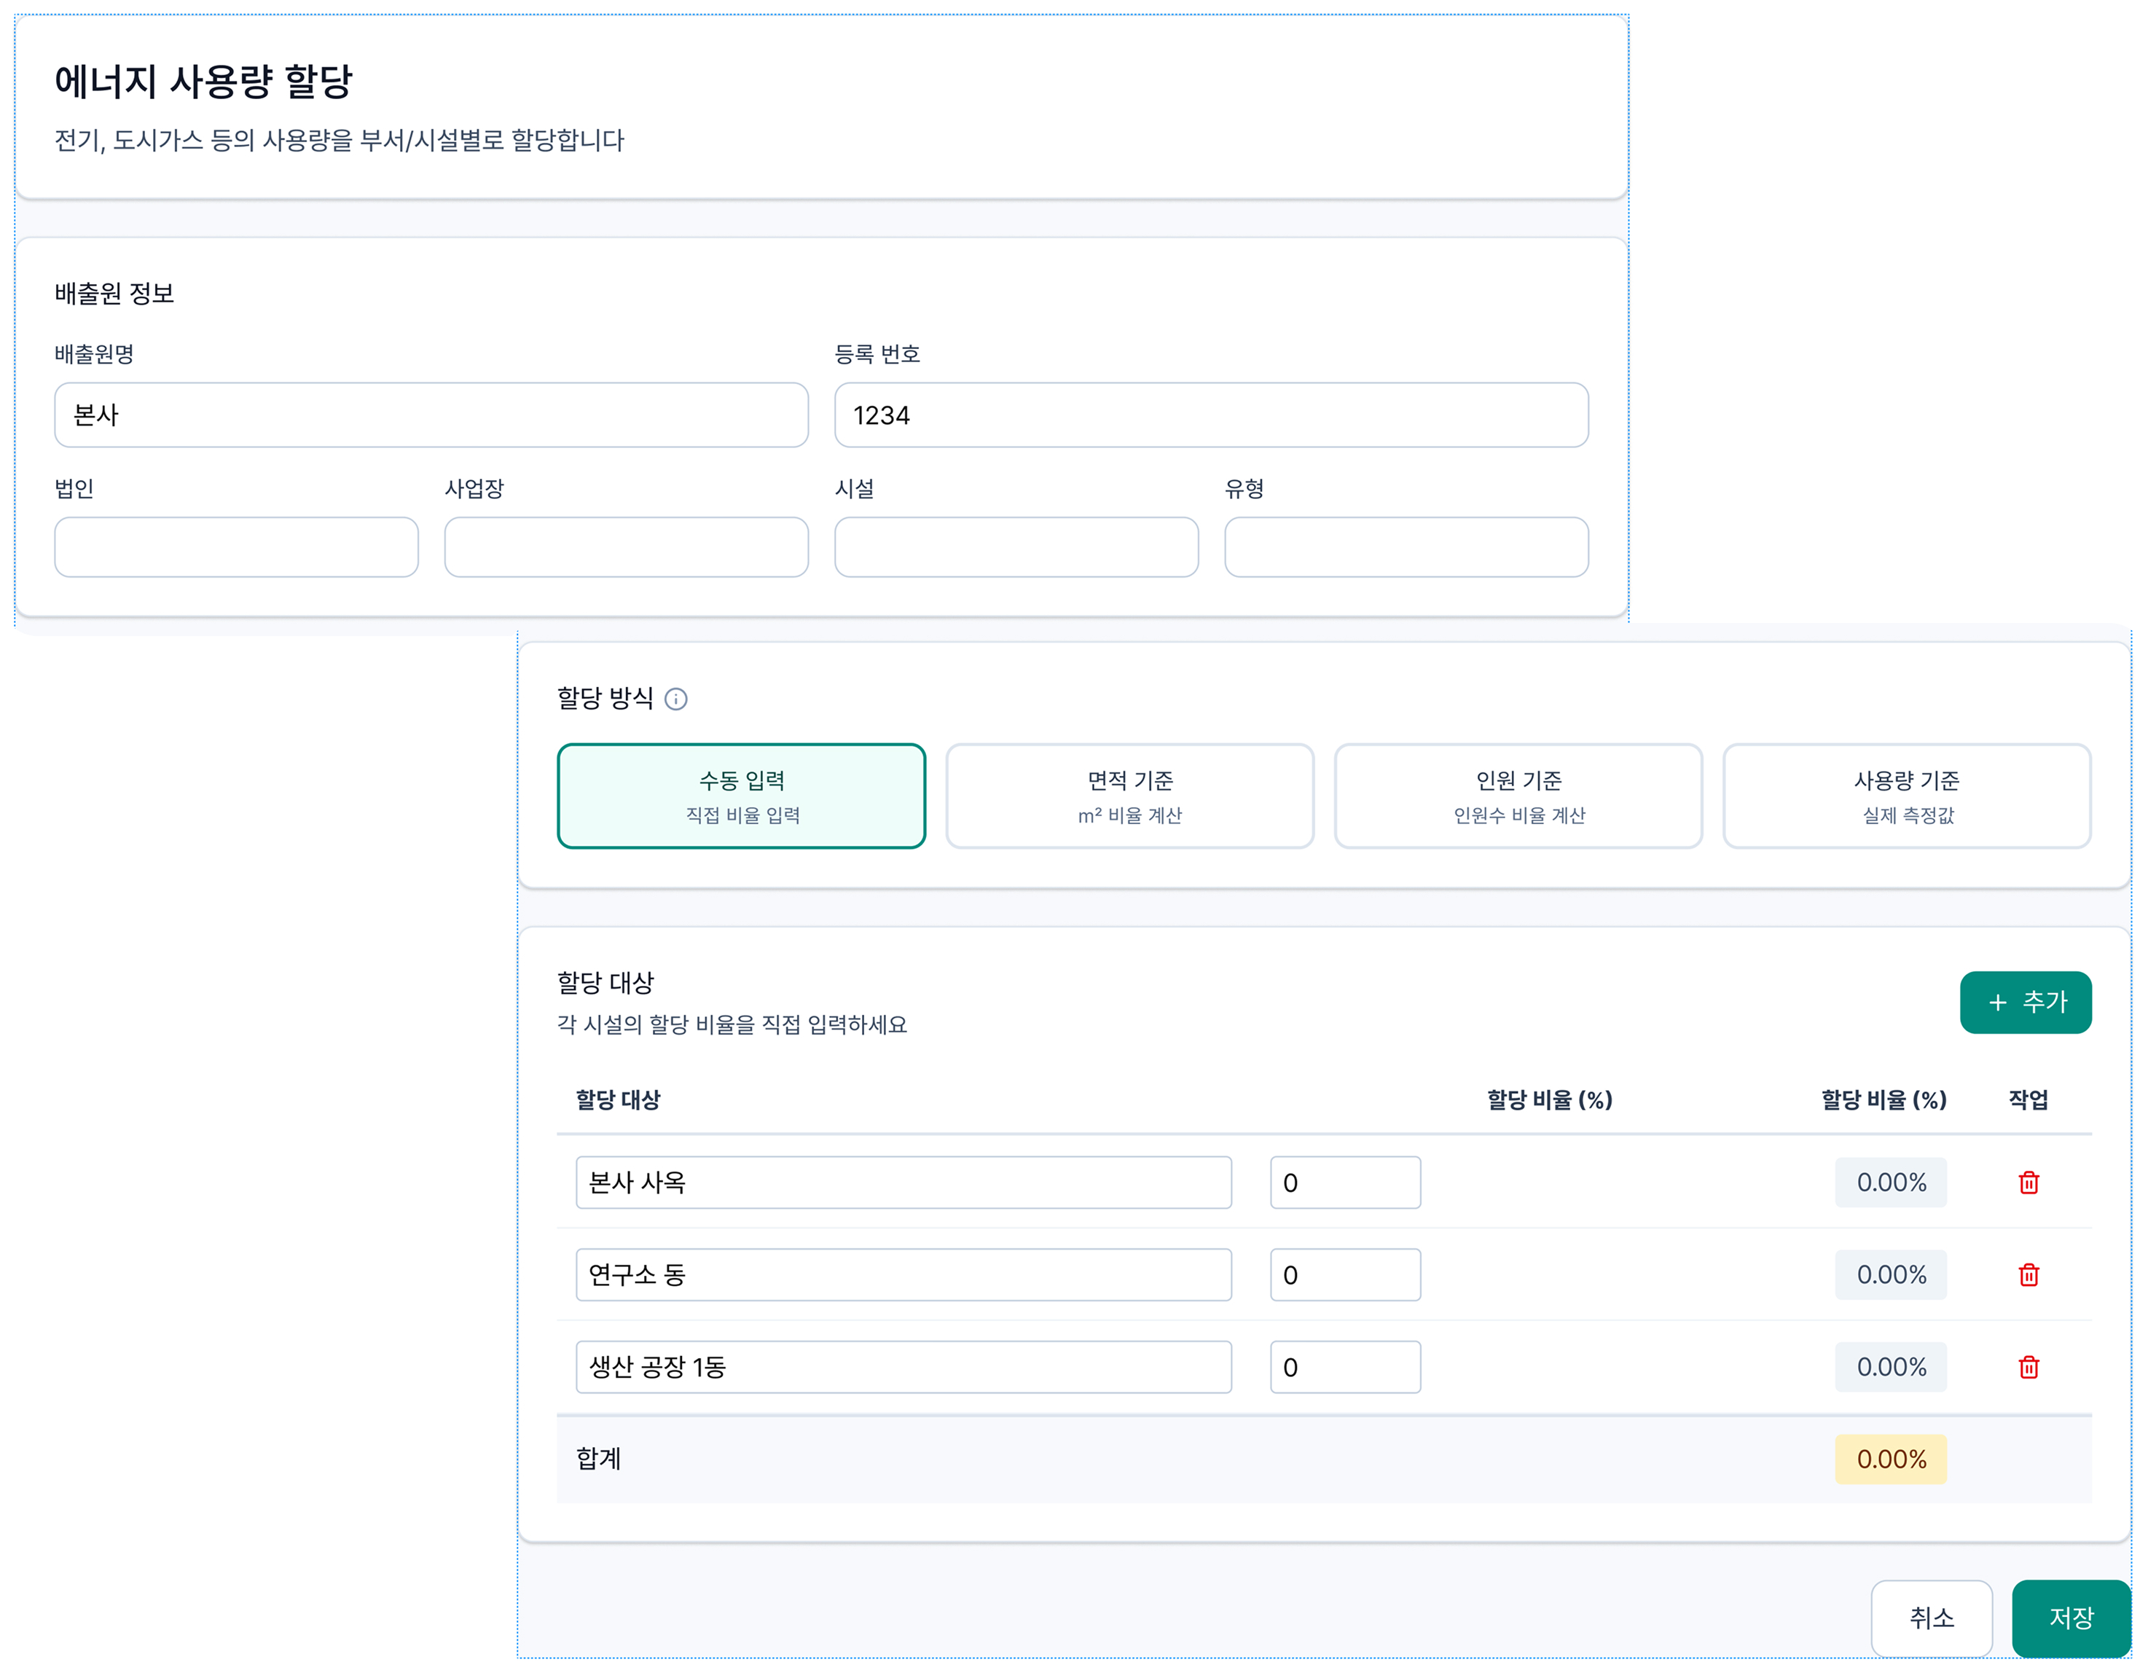Delete the 연구소 동 allocation row
Viewport: 2148px width, 1670px height.
[2029, 1274]
